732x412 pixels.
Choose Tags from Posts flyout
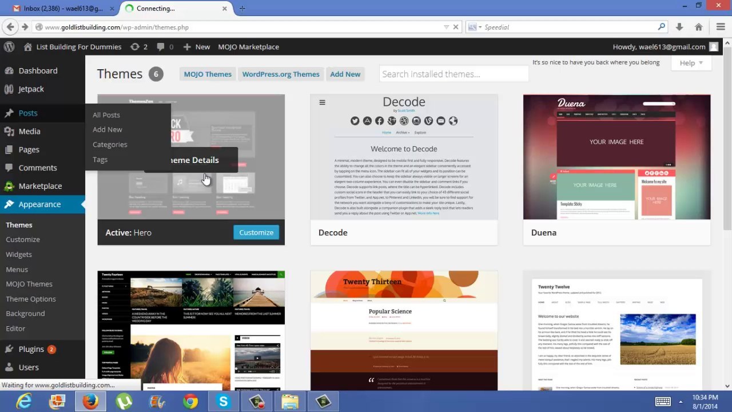(100, 160)
